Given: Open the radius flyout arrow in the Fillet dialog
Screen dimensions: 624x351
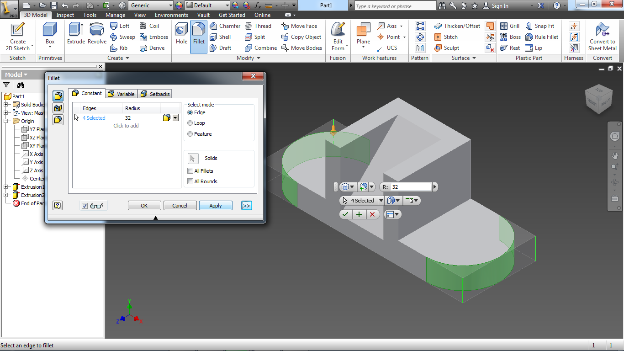Looking at the screenshot, I should click(175, 117).
